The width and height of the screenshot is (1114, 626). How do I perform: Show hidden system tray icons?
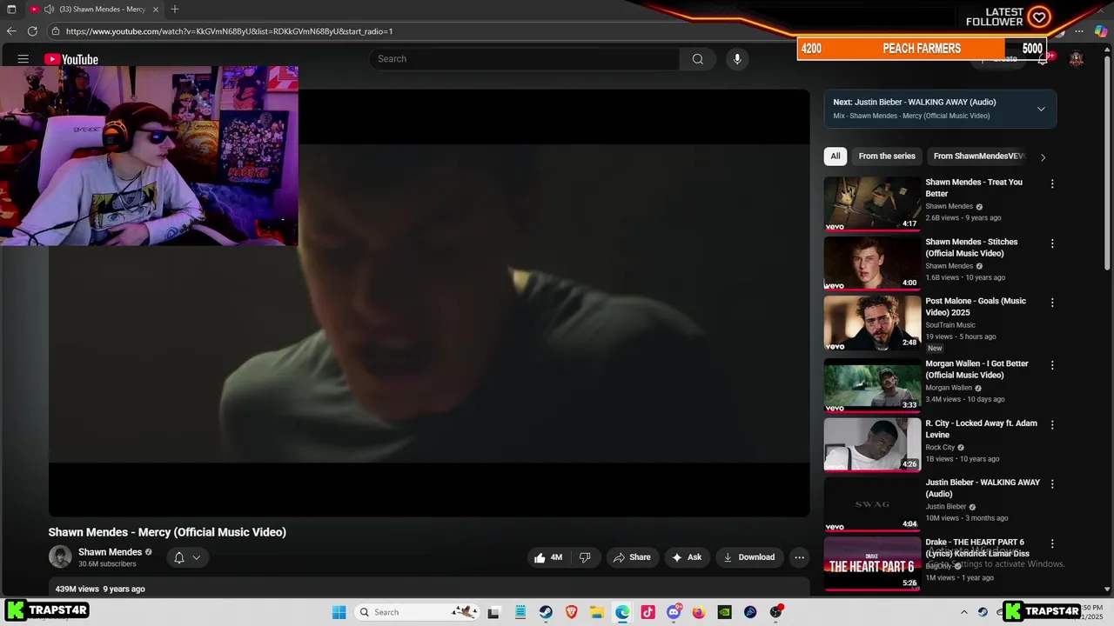[x=963, y=612]
